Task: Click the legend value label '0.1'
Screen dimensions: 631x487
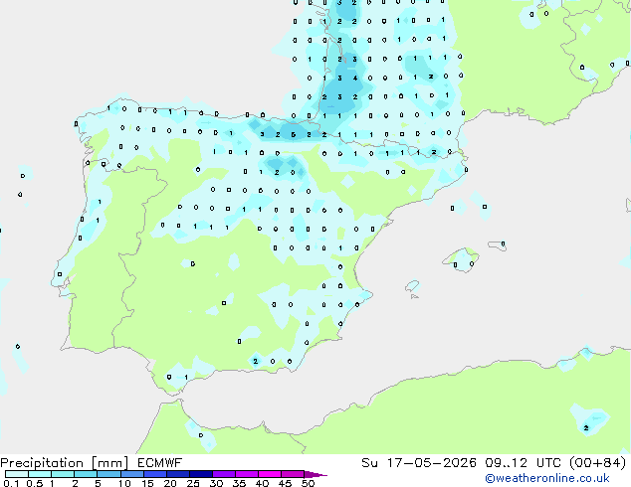Action: tap(11, 483)
